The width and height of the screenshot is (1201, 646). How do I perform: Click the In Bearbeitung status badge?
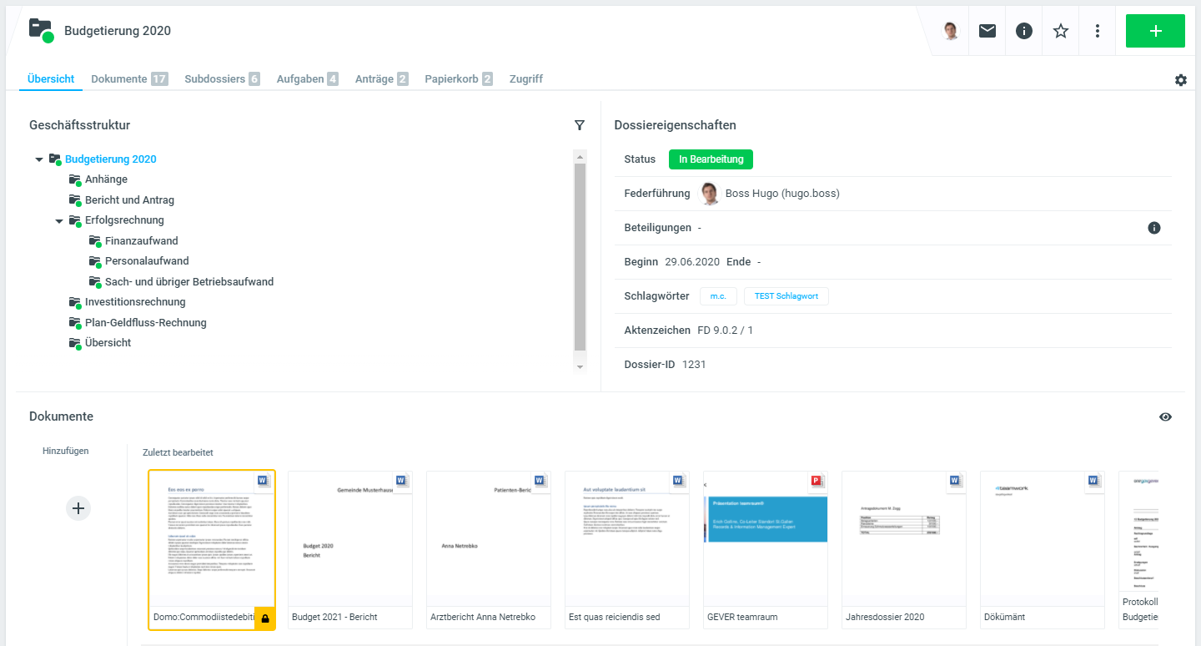(711, 159)
